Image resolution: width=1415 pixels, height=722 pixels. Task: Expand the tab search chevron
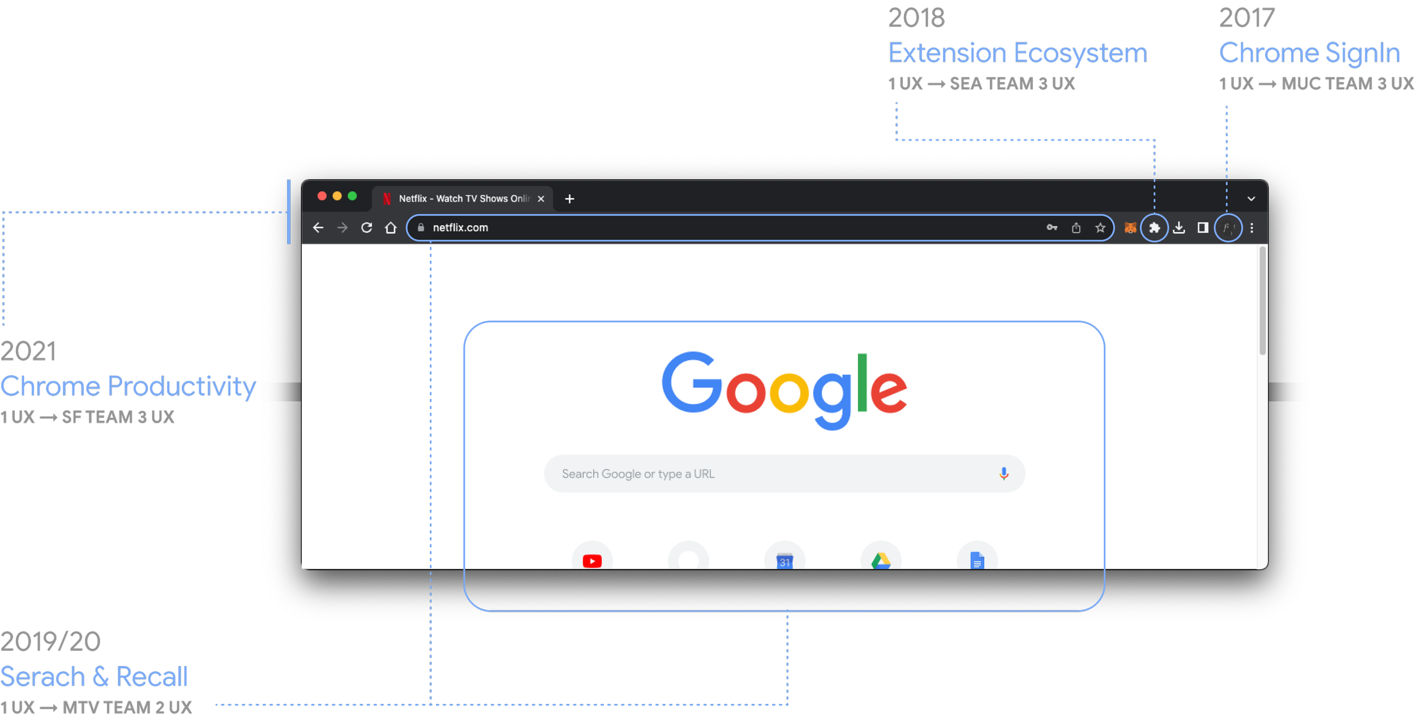(1251, 199)
